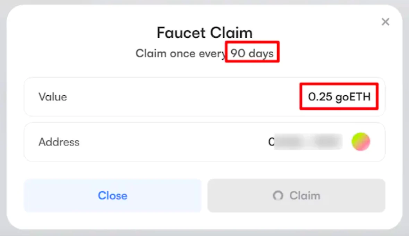Click the "Claim once every" subtitle text

[x=180, y=54]
